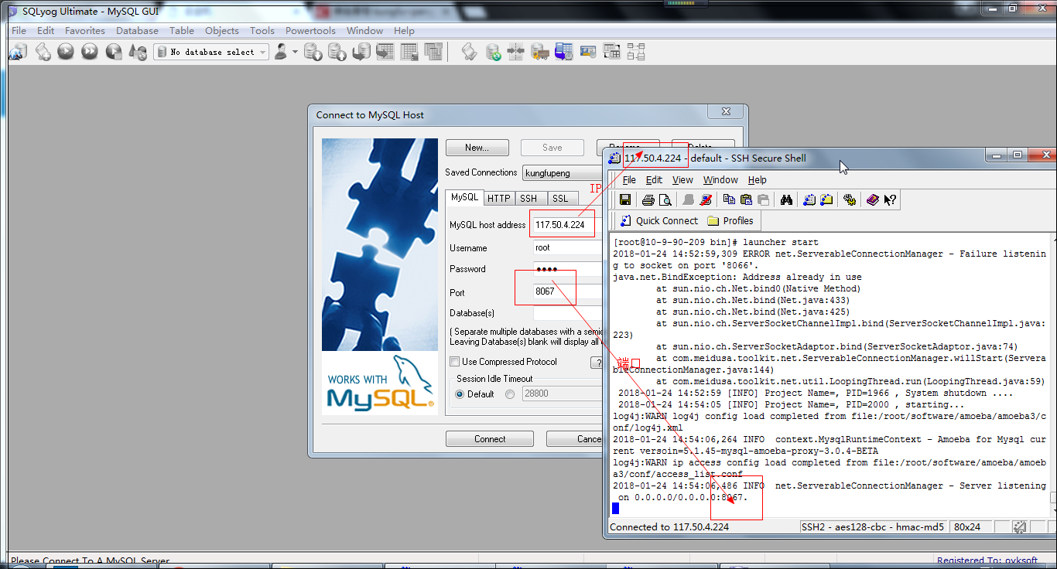Click the Execute all queries fast-forward icon
1057x569 pixels.
90,52
